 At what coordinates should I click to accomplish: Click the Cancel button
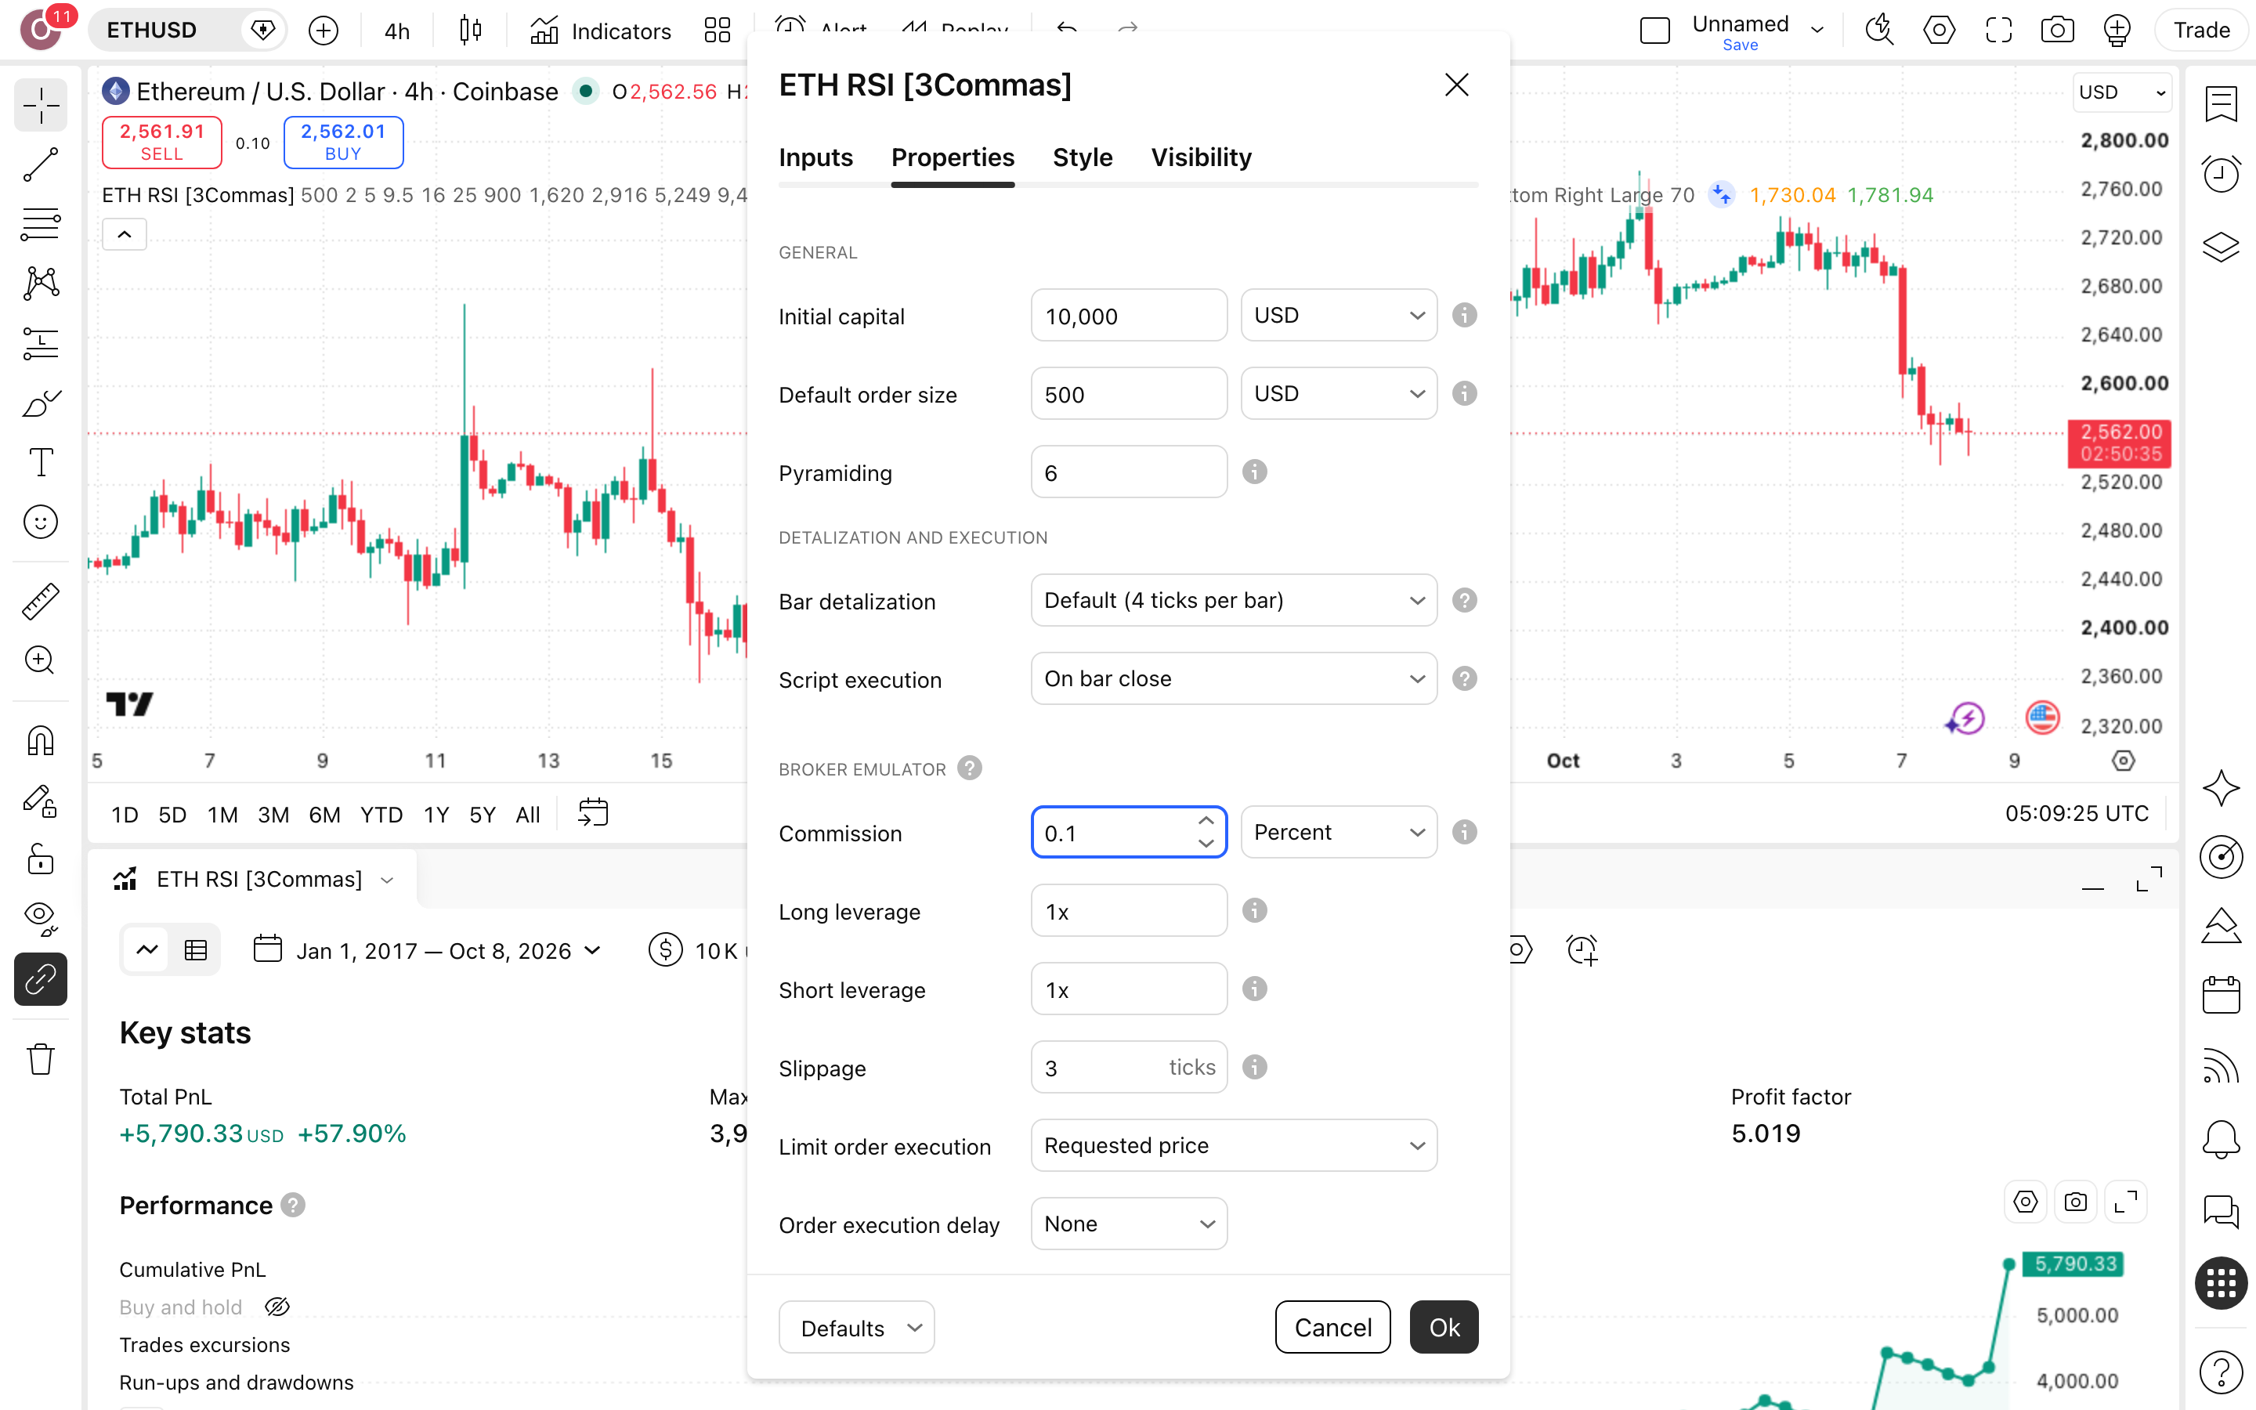tap(1333, 1327)
